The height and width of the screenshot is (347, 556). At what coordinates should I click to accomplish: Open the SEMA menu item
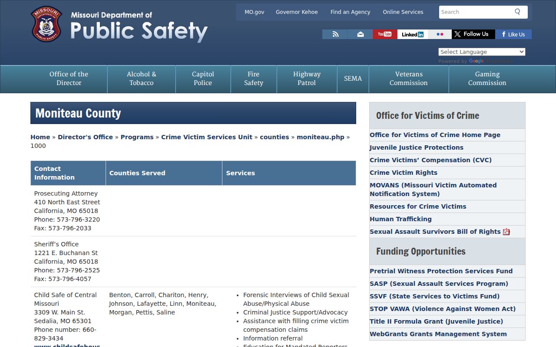[x=353, y=79]
